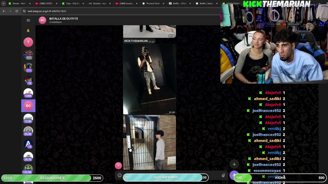The height and width of the screenshot is (184, 328).
Task: Open the Telegram hamburger menu
Action: (x=28, y=20)
